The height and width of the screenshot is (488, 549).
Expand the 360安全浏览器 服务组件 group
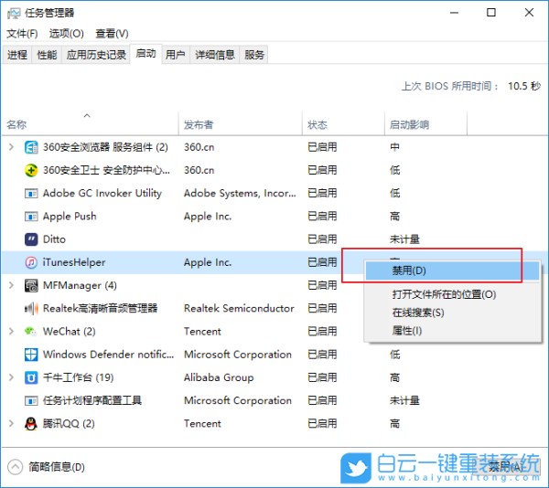[x=11, y=147]
